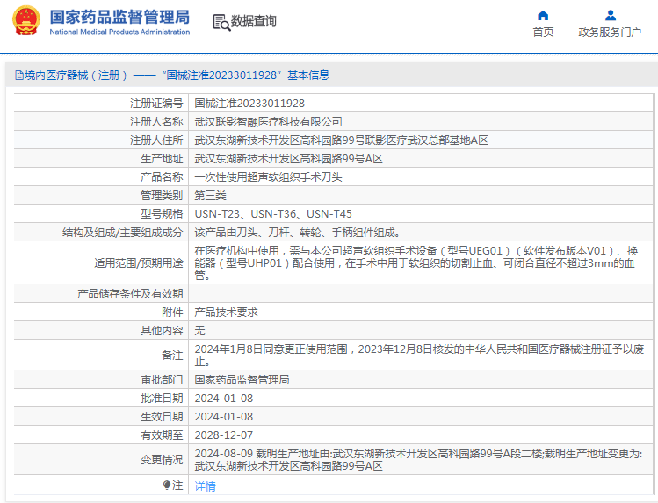The height and width of the screenshot is (503, 658).
Task: Click the 结构及组成/主要组成成分 label
Action: click(122, 233)
